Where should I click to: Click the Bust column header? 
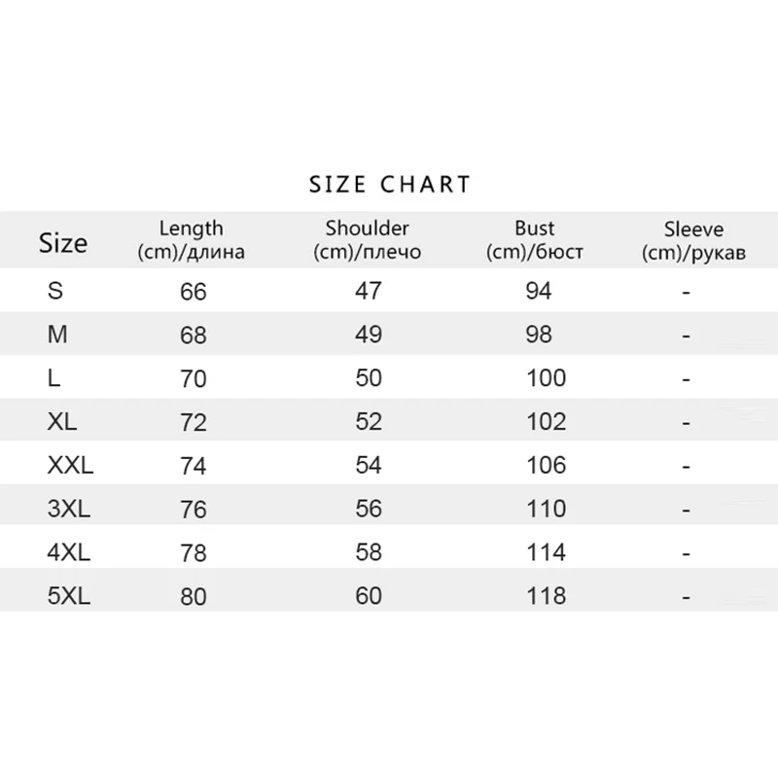pyautogui.click(x=535, y=240)
